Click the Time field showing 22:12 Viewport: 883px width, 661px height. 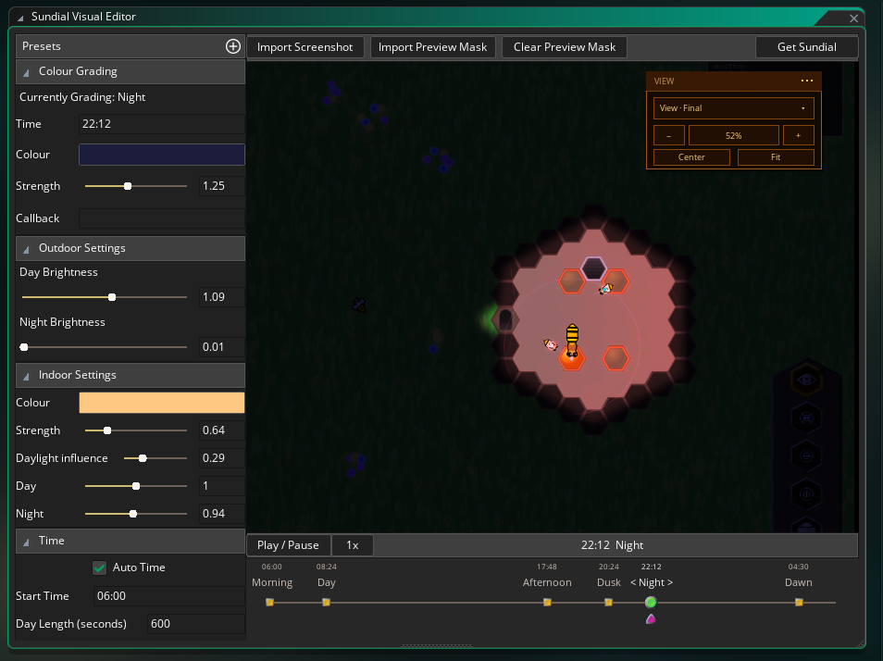click(162, 124)
